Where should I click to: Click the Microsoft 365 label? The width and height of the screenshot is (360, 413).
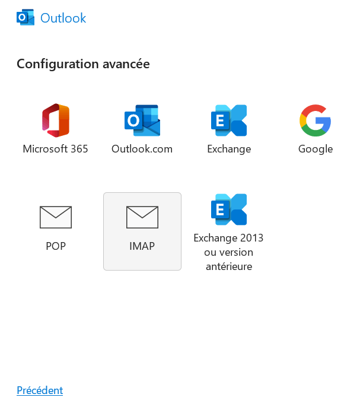(x=55, y=149)
